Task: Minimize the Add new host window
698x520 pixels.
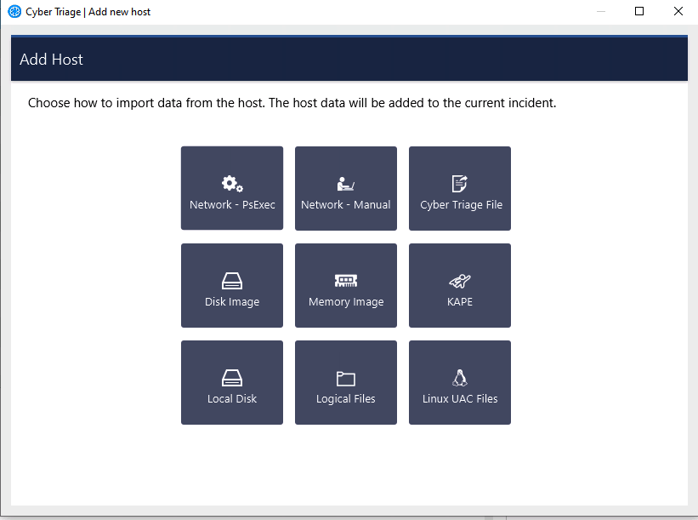Action: pyautogui.click(x=601, y=11)
